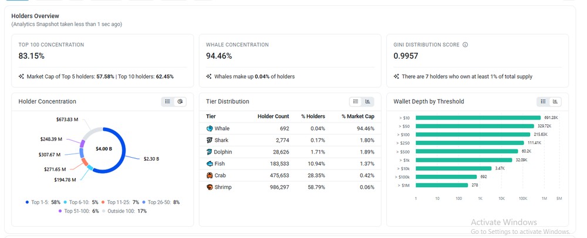Show Wallet Depth bar chart view
The height and width of the screenshot is (238, 587).
tap(555, 101)
